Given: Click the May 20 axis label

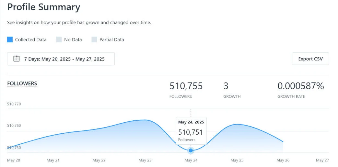Looking at the screenshot, I should point(14,160).
